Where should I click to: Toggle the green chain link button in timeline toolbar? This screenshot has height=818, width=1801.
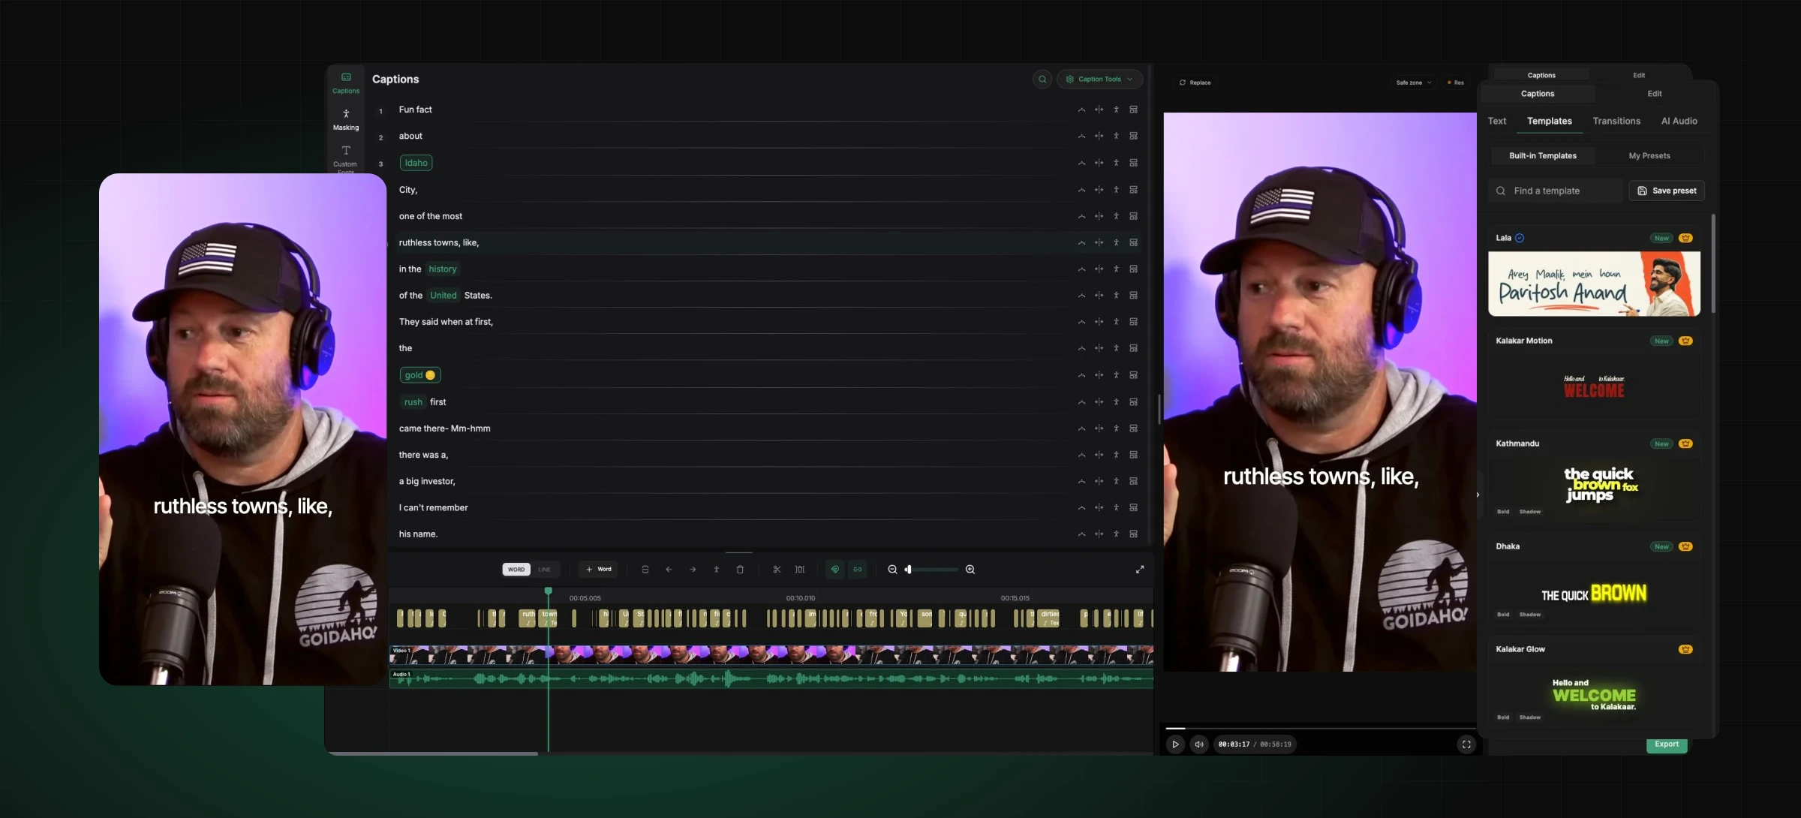[858, 570]
